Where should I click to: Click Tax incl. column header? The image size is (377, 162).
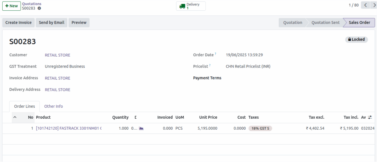click(x=351, y=117)
